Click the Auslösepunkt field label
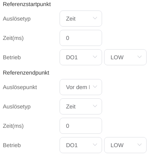160x156 pixels. [x=20, y=87]
